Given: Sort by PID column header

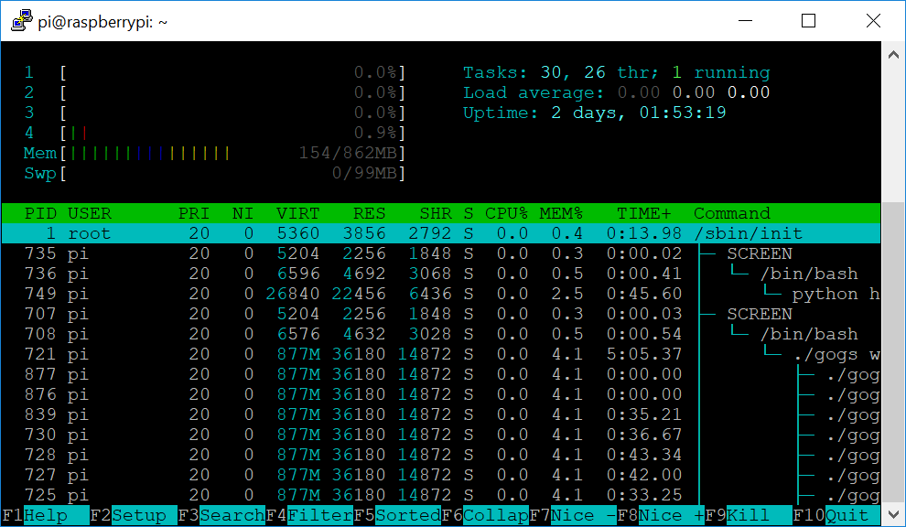Looking at the screenshot, I should pos(41,213).
